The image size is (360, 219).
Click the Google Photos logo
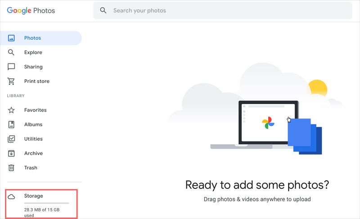(x=31, y=10)
